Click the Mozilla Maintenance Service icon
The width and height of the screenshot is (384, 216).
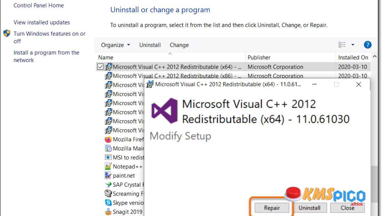pos(108,148)
